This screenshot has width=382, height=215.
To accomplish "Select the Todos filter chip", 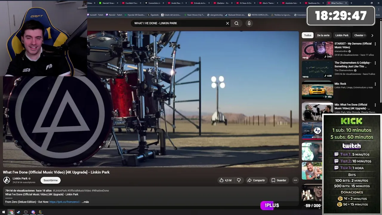I will point(308,35).
